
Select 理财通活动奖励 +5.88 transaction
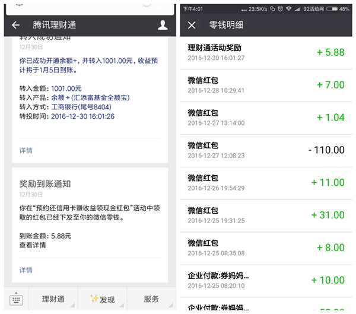pos(266,53)
